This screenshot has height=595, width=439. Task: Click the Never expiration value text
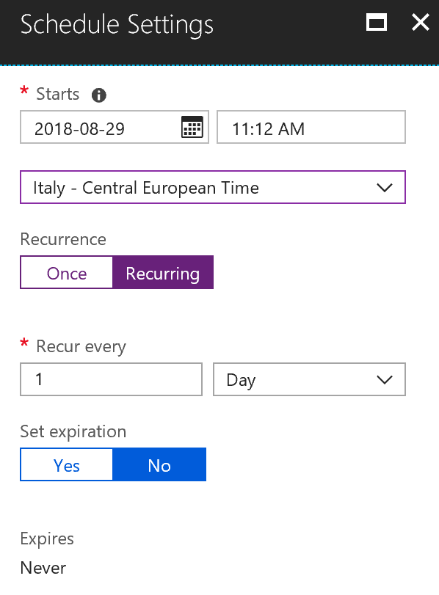tap(43, 568)
